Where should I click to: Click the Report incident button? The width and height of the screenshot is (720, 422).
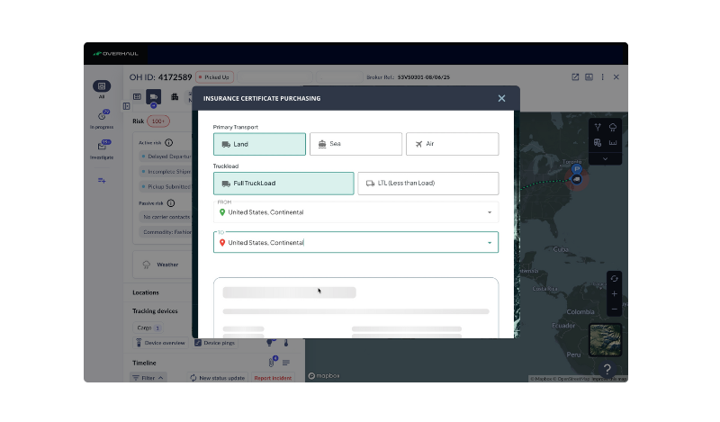tap(273, 378)
